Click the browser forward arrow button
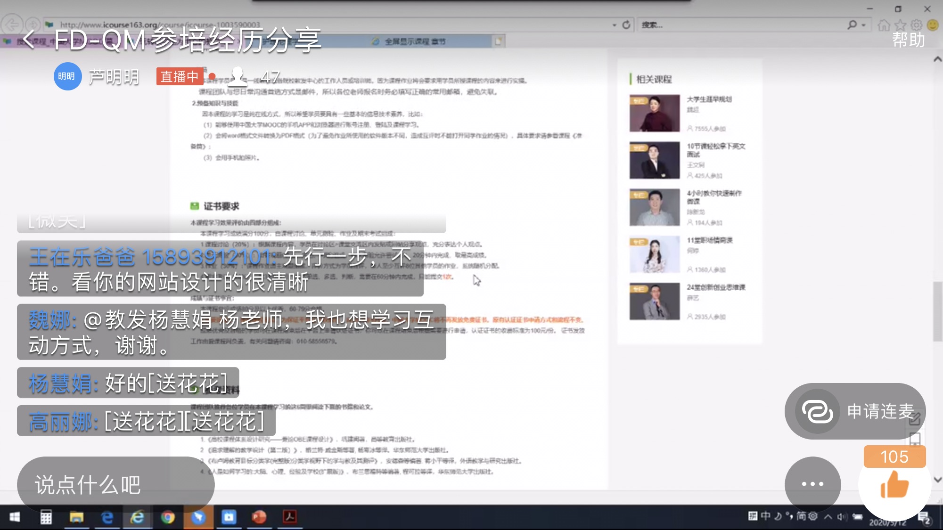The image size is (943, 530). coord(32,24)
